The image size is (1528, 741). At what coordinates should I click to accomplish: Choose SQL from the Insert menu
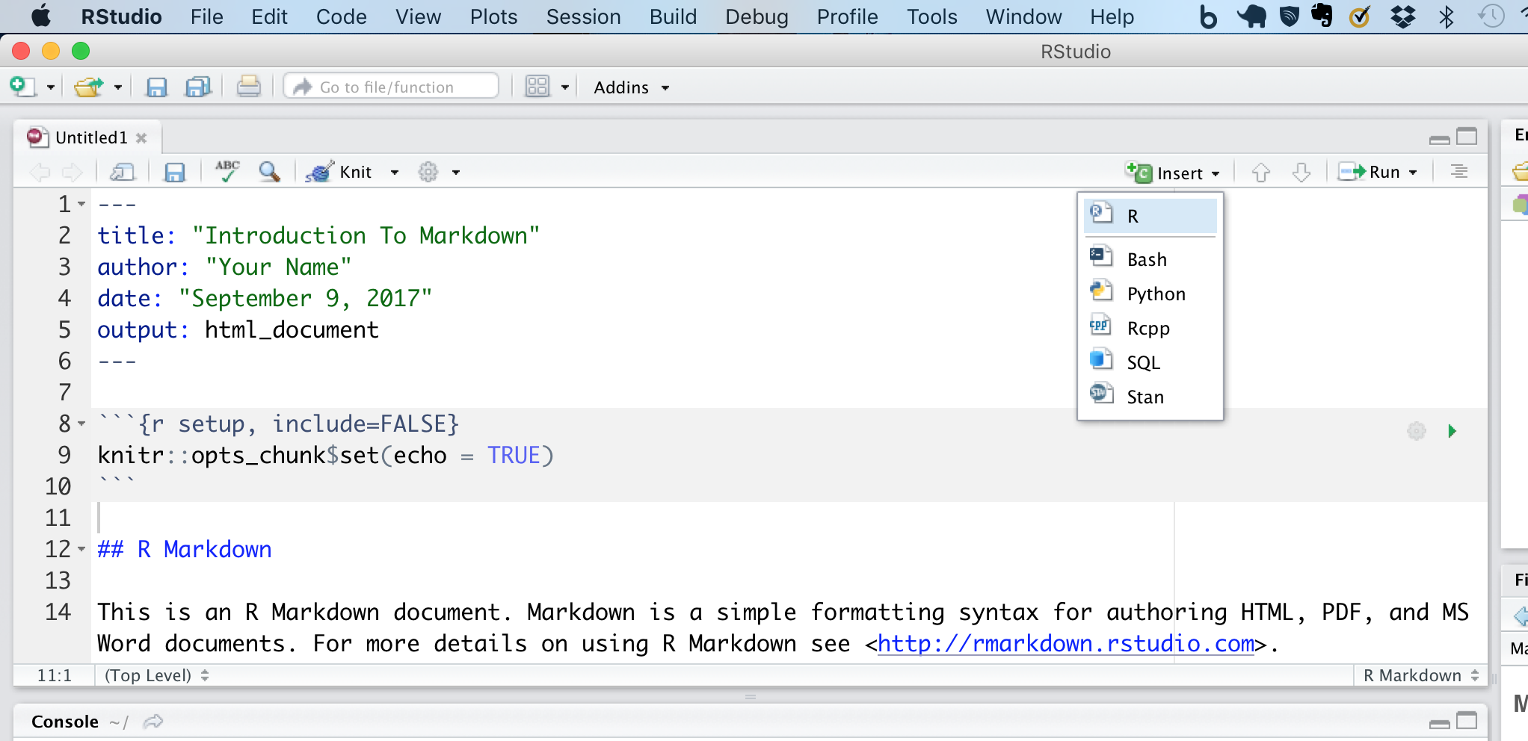click(x=1150, y=362)
